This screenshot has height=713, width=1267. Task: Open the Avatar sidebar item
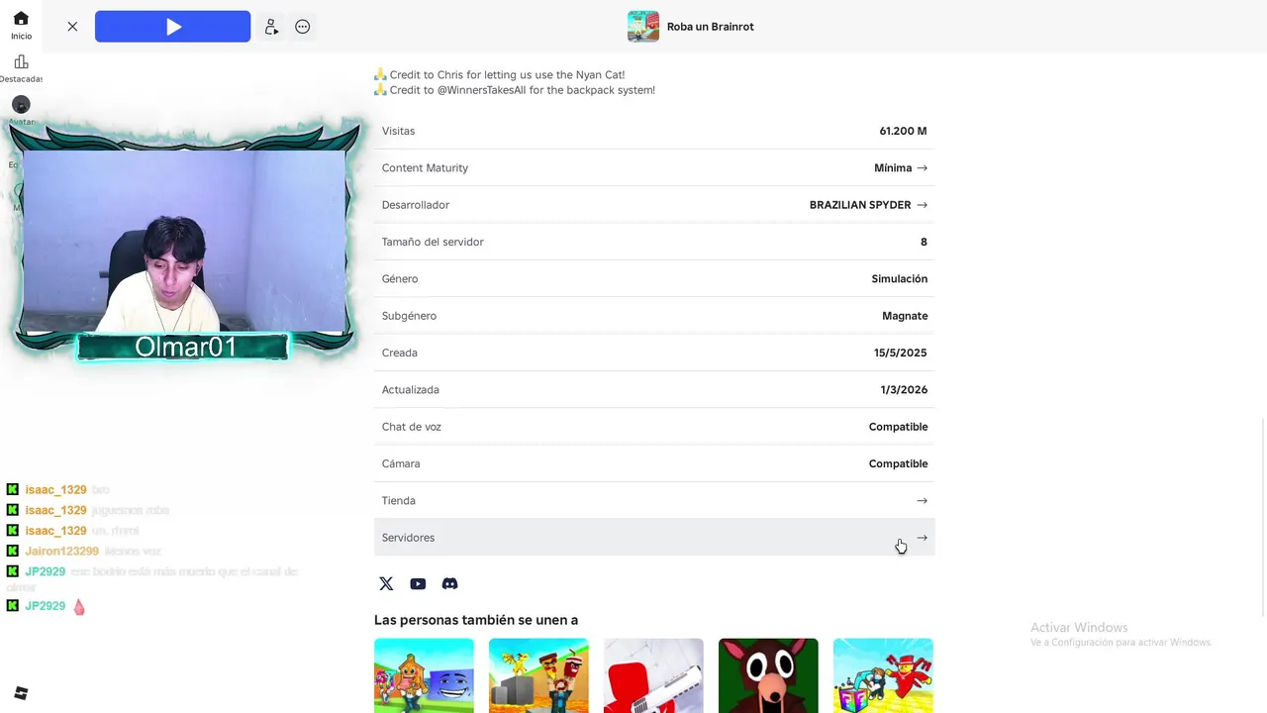[21, 111]
